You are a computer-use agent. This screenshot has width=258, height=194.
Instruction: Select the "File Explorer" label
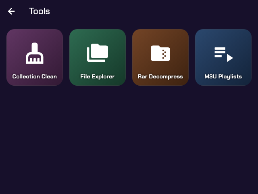pos(98,76)
